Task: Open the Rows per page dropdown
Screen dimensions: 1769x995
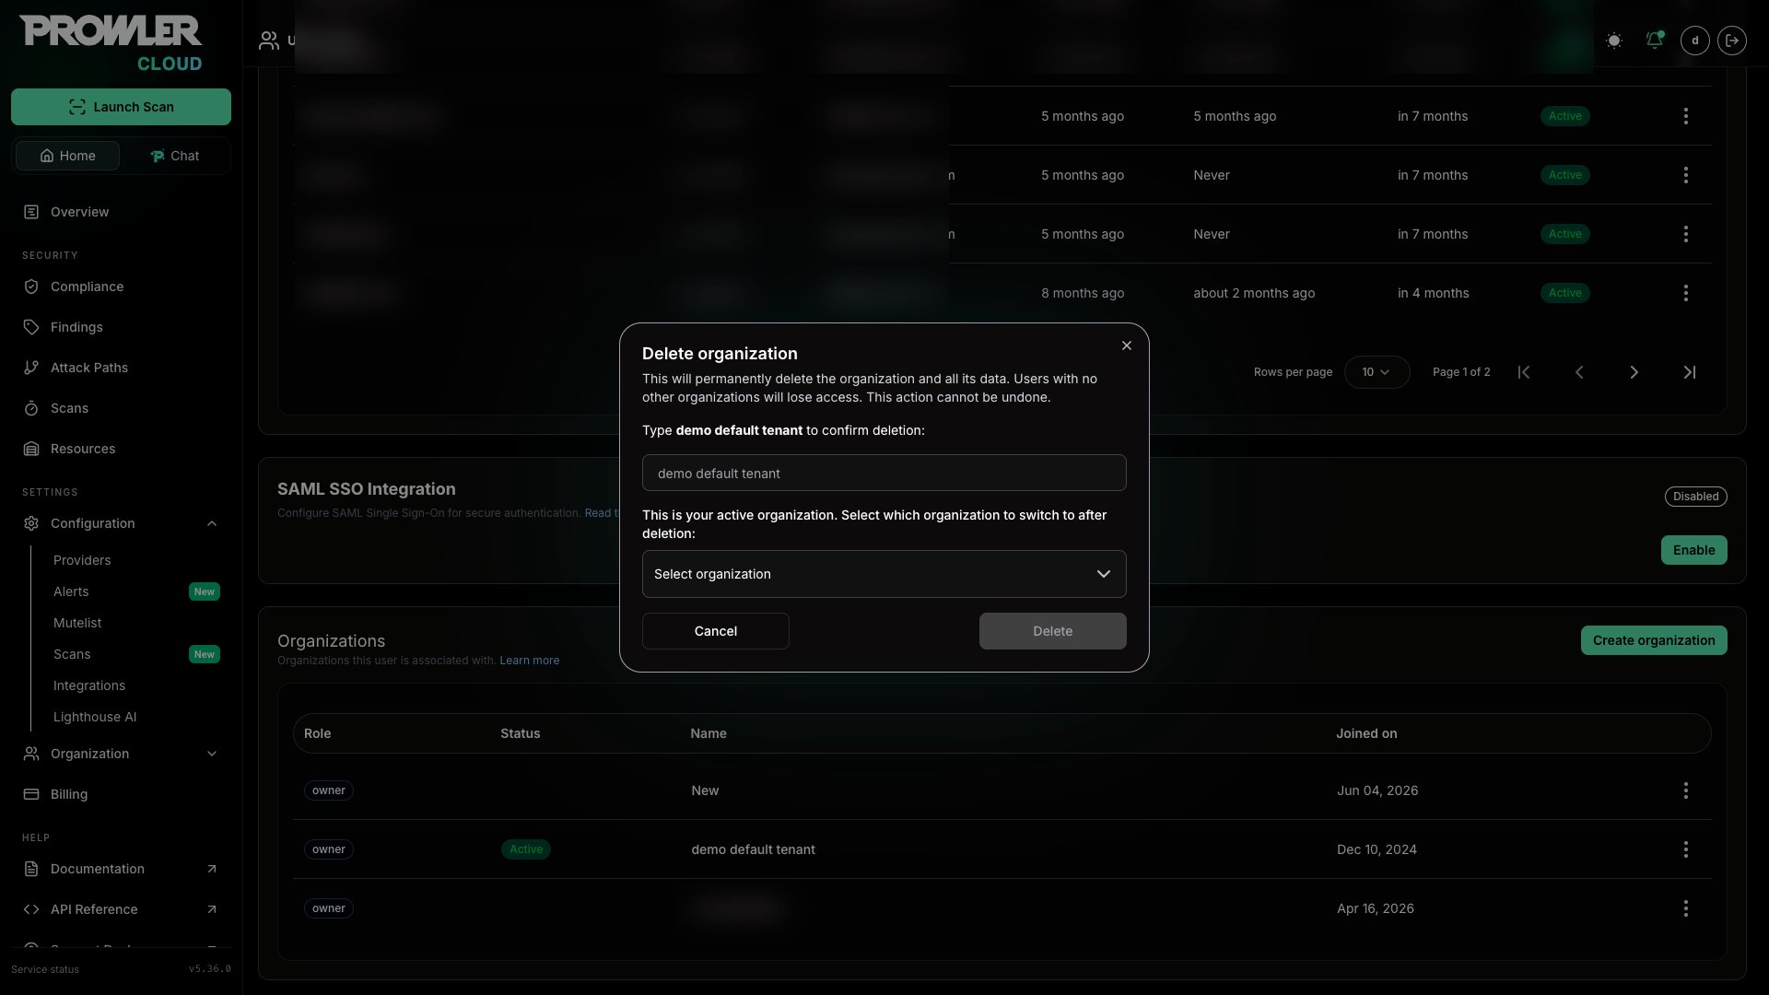Action: tap(1377, 372)
